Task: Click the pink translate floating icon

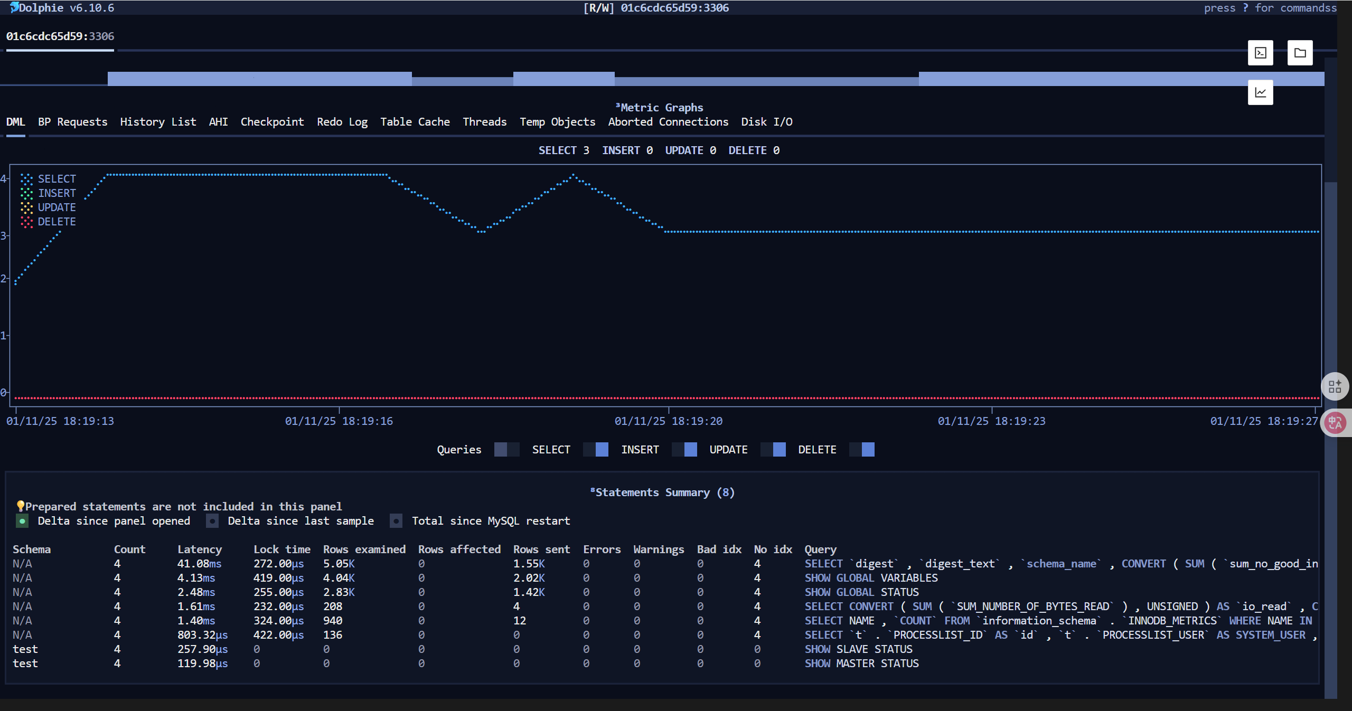Action: coord(1335,423)
